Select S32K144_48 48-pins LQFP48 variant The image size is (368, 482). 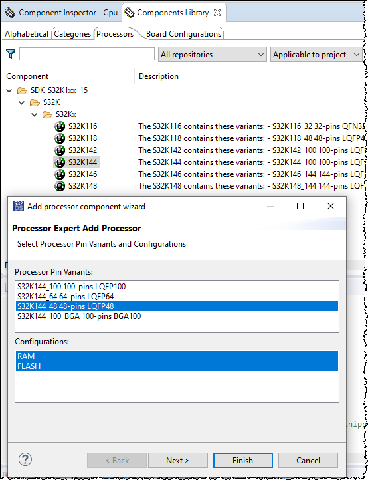(177, 306)
